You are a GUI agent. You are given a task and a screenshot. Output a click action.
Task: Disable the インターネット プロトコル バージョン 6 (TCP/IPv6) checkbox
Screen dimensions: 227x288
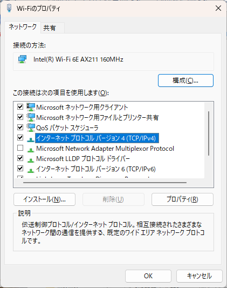[x=20, y=169]
